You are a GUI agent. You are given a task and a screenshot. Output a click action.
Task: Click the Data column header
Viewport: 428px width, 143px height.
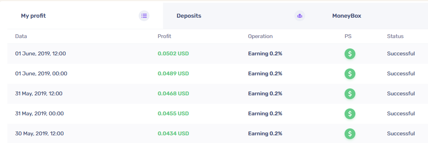[x=21, y=36]
